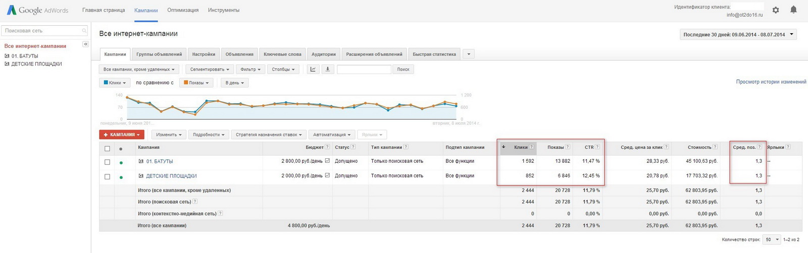Viewport: 808px width, 253px height.
Task: Select Все интернет-кампании in sidebar
Action: (x=35, y=46)
